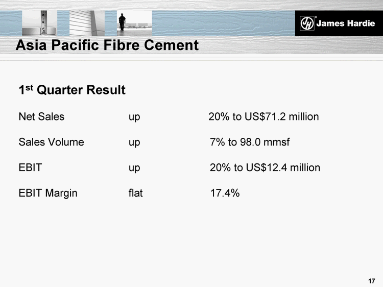Click the word flat beside EBIT Margin
The width and height of the screenshot is (383, 287).
[136, 193]
